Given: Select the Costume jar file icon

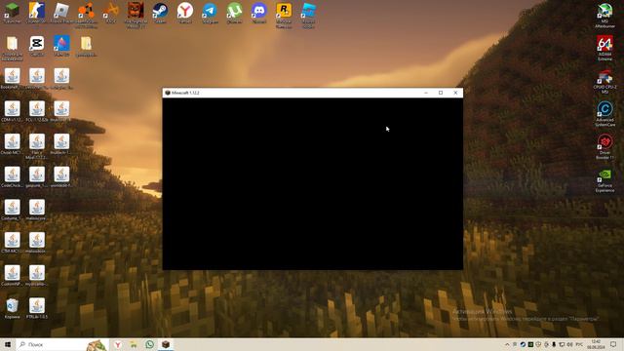Looking at the screenshot, I should [x=12, y=208].
